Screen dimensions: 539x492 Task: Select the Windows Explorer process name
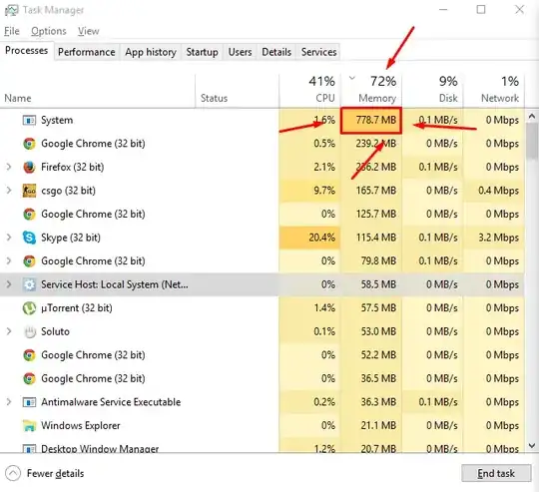tap(81, 426)
